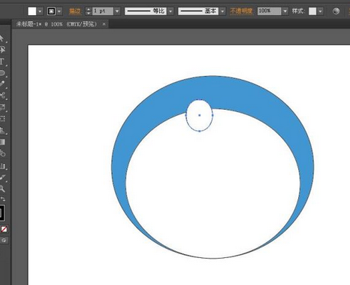Click the white fill color swatch
The image size is (350, 285).
[32, 11]
